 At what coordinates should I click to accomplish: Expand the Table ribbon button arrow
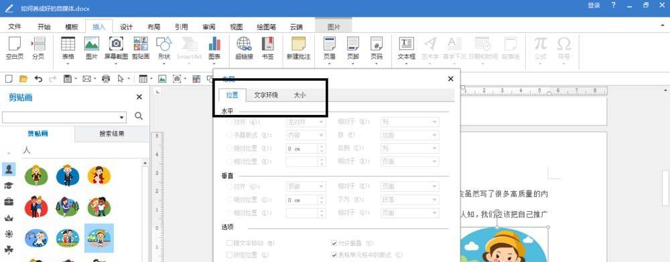[x=68, y=64]
